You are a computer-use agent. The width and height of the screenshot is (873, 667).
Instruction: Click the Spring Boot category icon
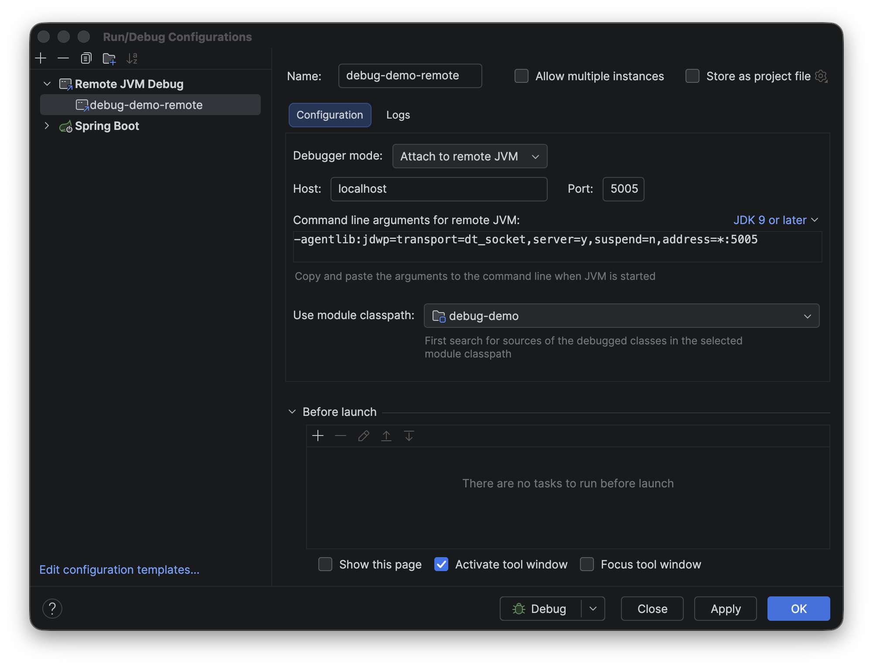[65, 126]
